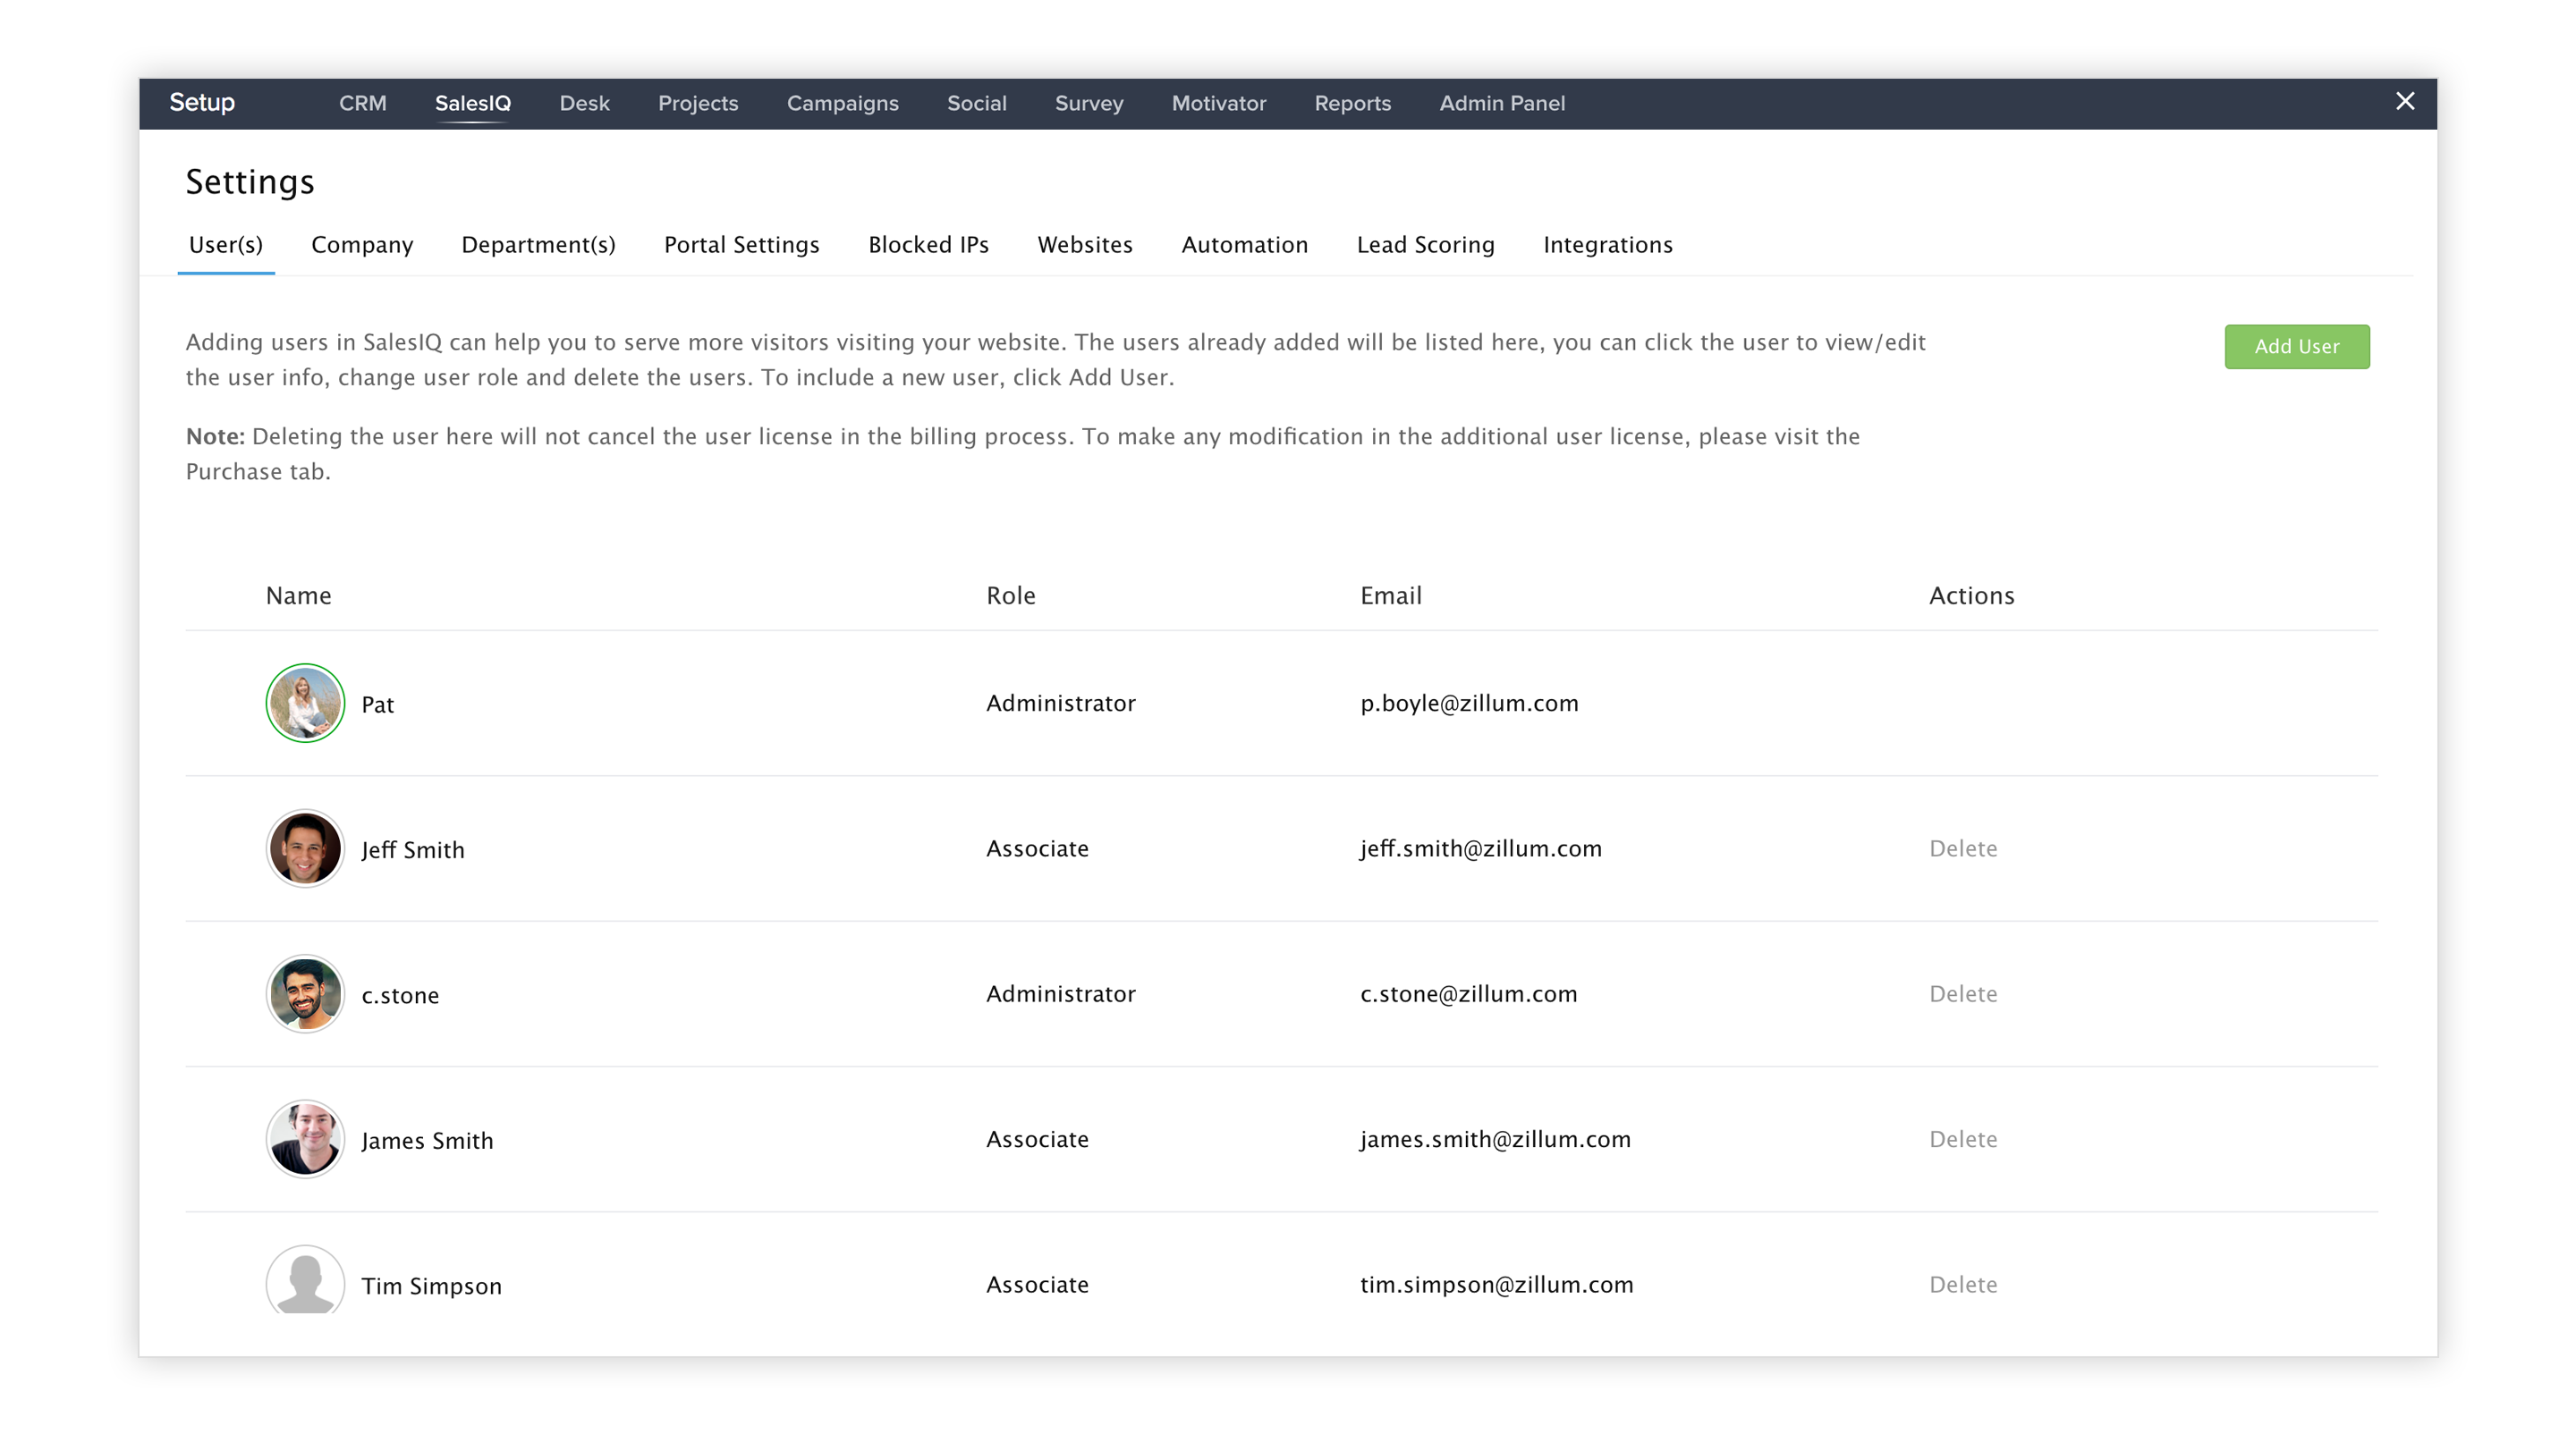Open Admin Panel in top navigation

[x=1502, y=103]
